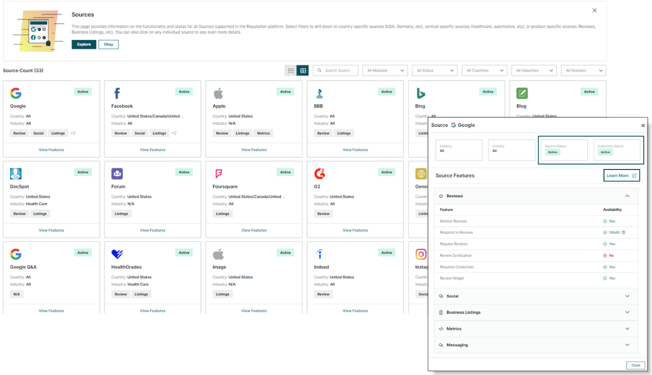The image size is (652, 375).
Task: Click the HealthGrades heart icon
Action: click(117, 254)
